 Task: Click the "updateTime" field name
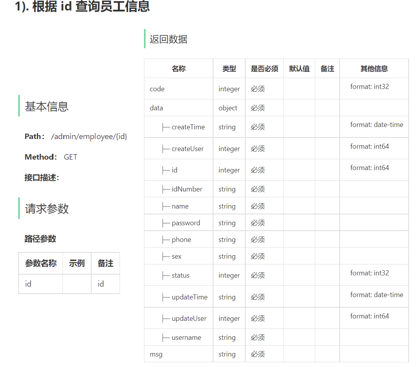click(189, 297)
